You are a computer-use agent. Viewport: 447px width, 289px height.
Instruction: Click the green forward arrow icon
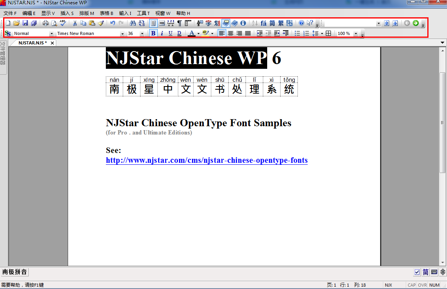coord(416,23)
